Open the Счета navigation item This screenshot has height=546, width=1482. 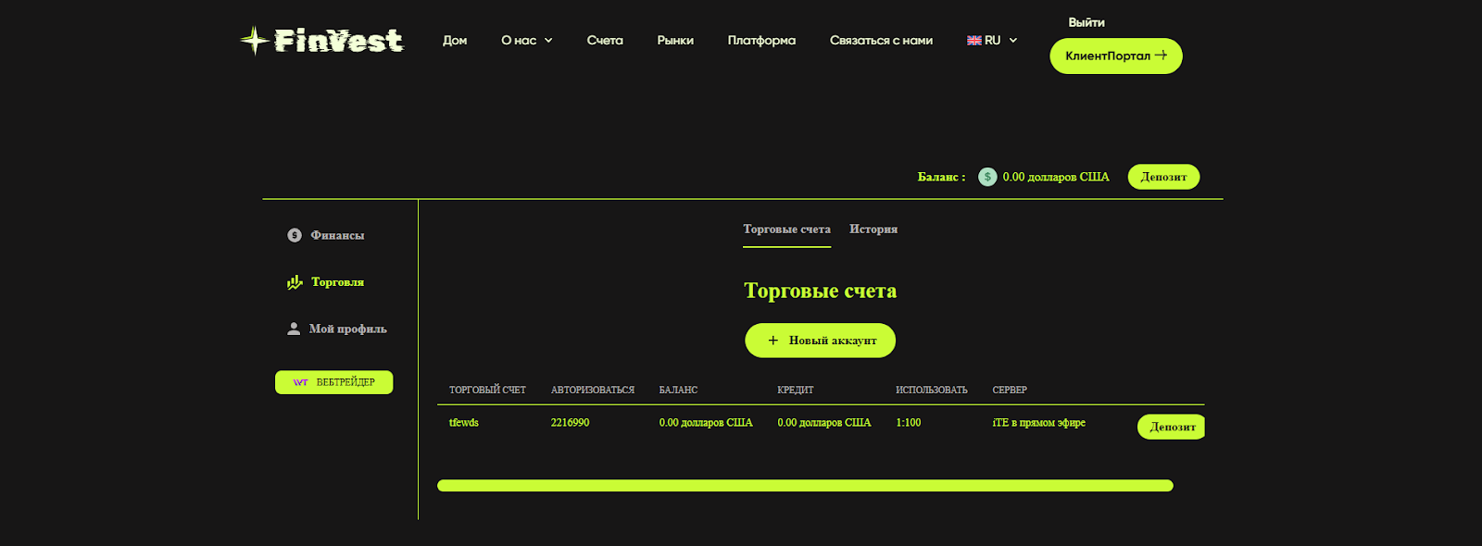[x=605, y=41]
